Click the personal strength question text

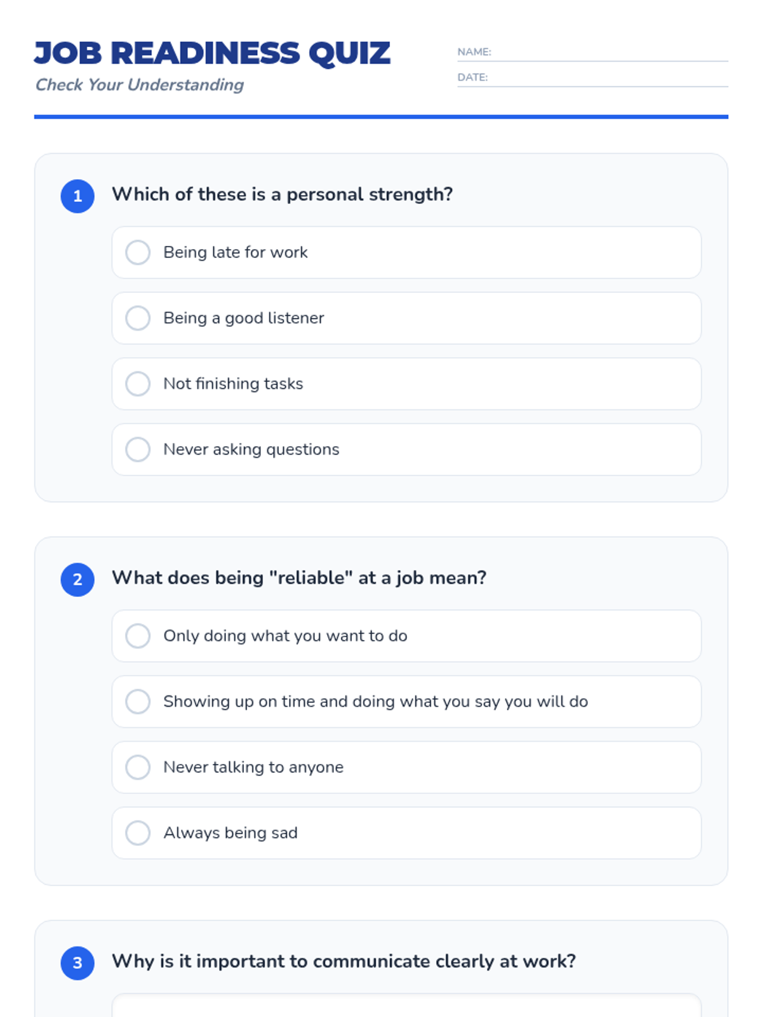point(282,195)
